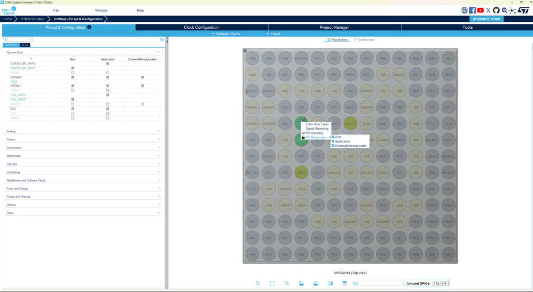Screen dimensions: 533x292
Task: Open the X social icon
Action: coord(489,10)
